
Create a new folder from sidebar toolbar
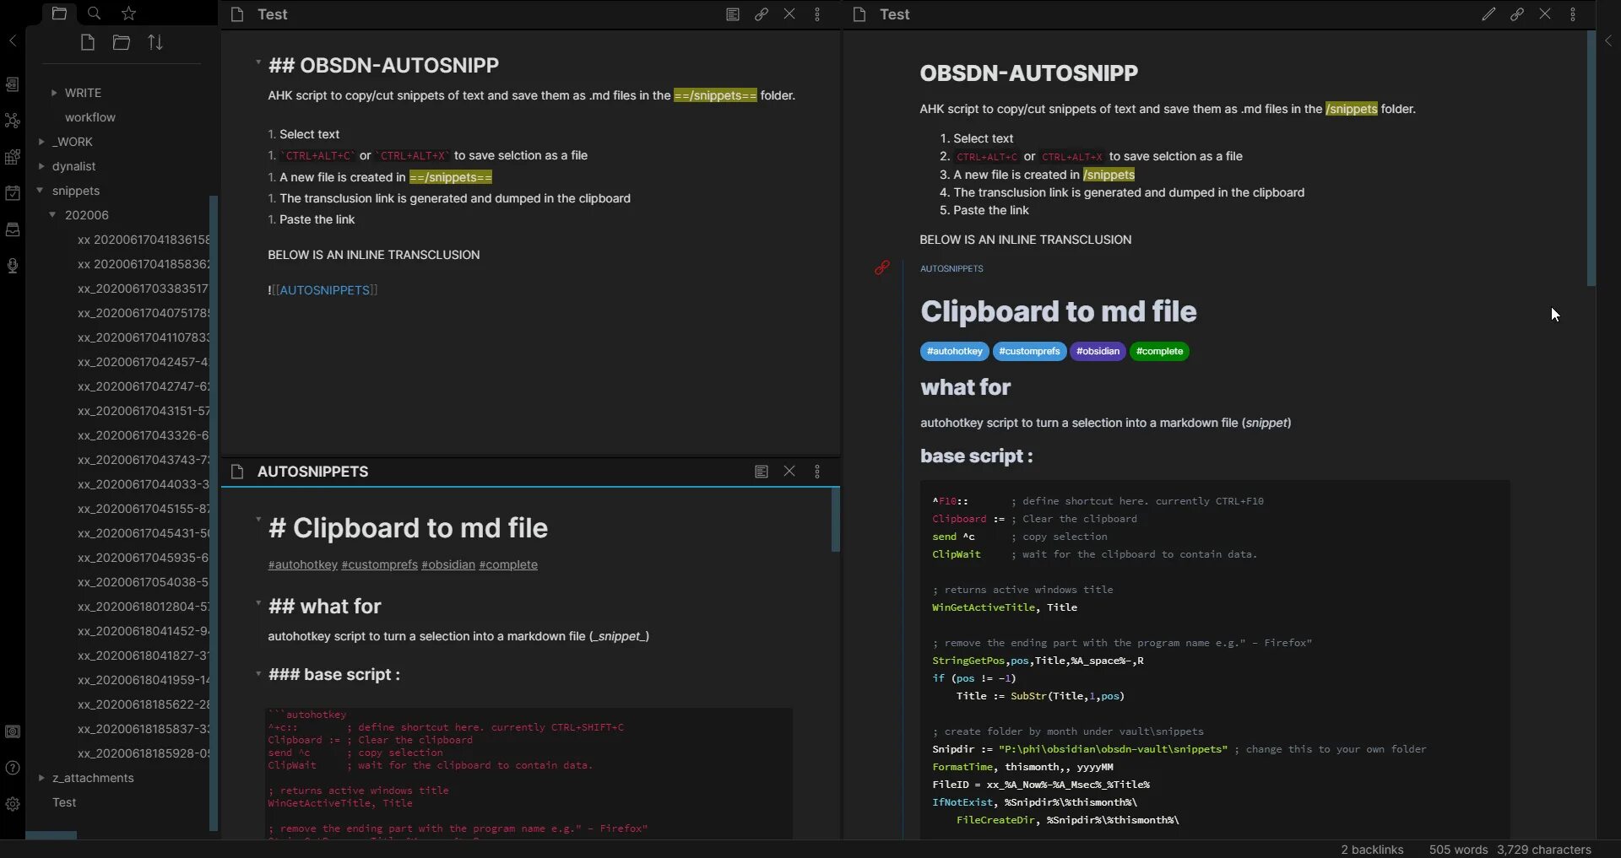coord(122,42)
